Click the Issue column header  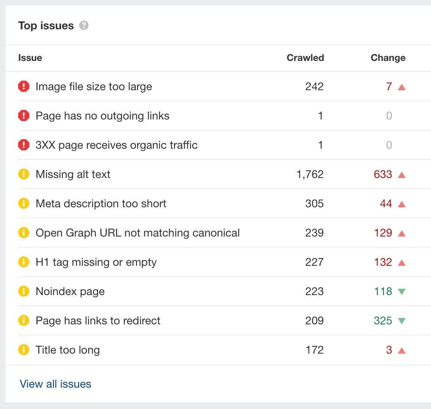30,58
